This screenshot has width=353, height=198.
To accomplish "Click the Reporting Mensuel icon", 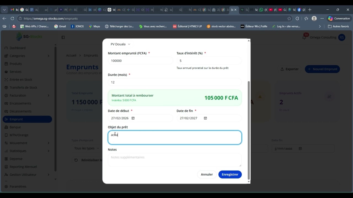I will pos(6,167).
